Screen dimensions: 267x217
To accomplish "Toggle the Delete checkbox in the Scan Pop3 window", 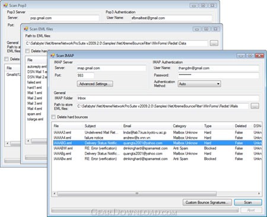I will coord(7,59).
